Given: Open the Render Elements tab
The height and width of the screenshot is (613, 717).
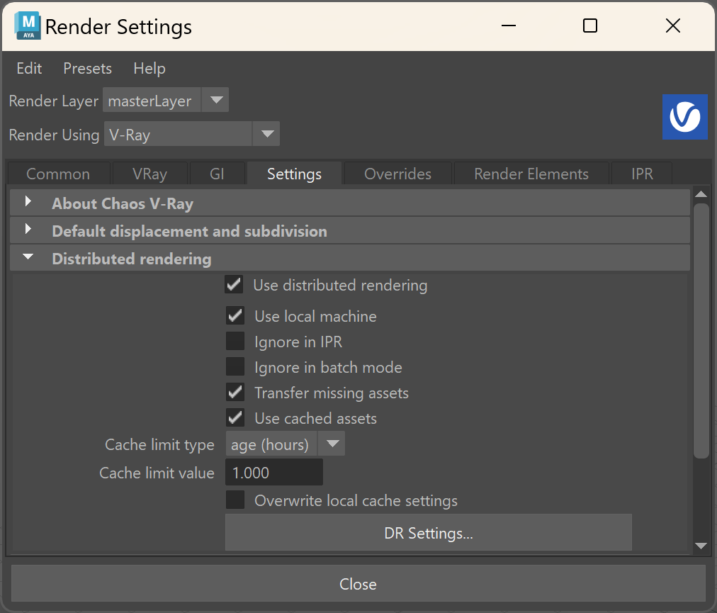Looking at the screenshot, I should pos(531,174).
